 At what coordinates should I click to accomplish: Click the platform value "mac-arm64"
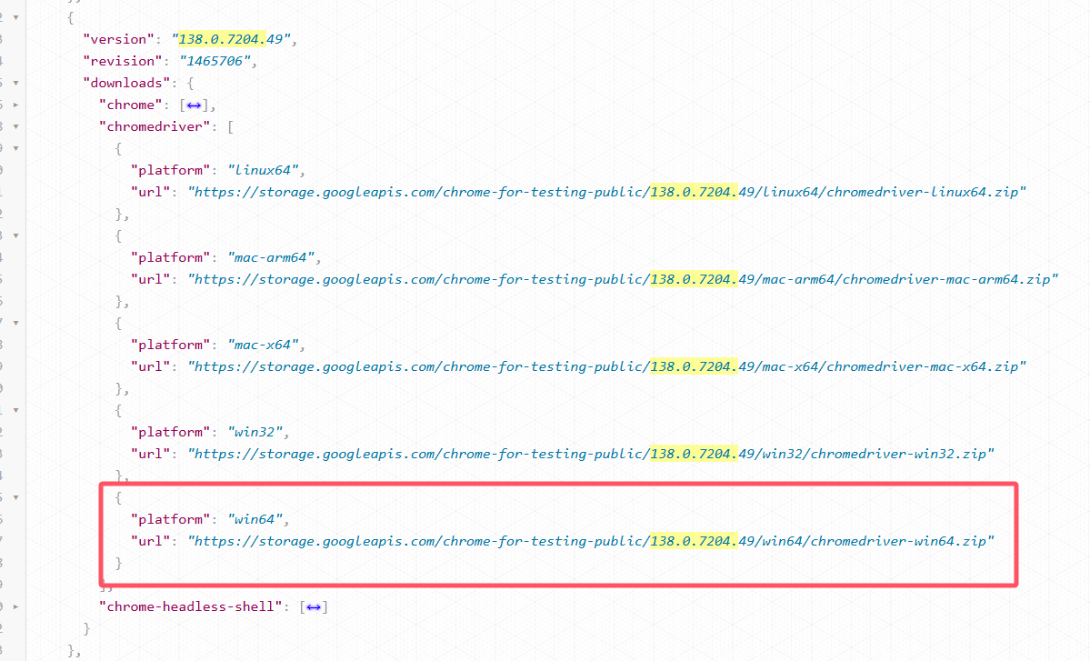[271, 257]
